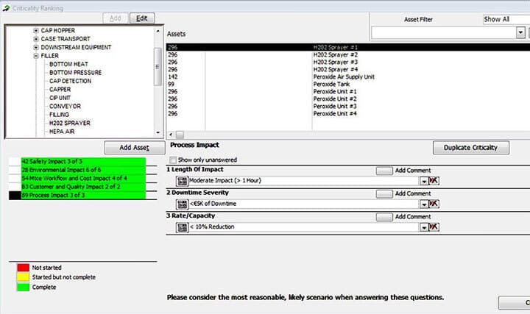Collapse the FILLER tree node
530x314 pixels.
click(36, 56)
